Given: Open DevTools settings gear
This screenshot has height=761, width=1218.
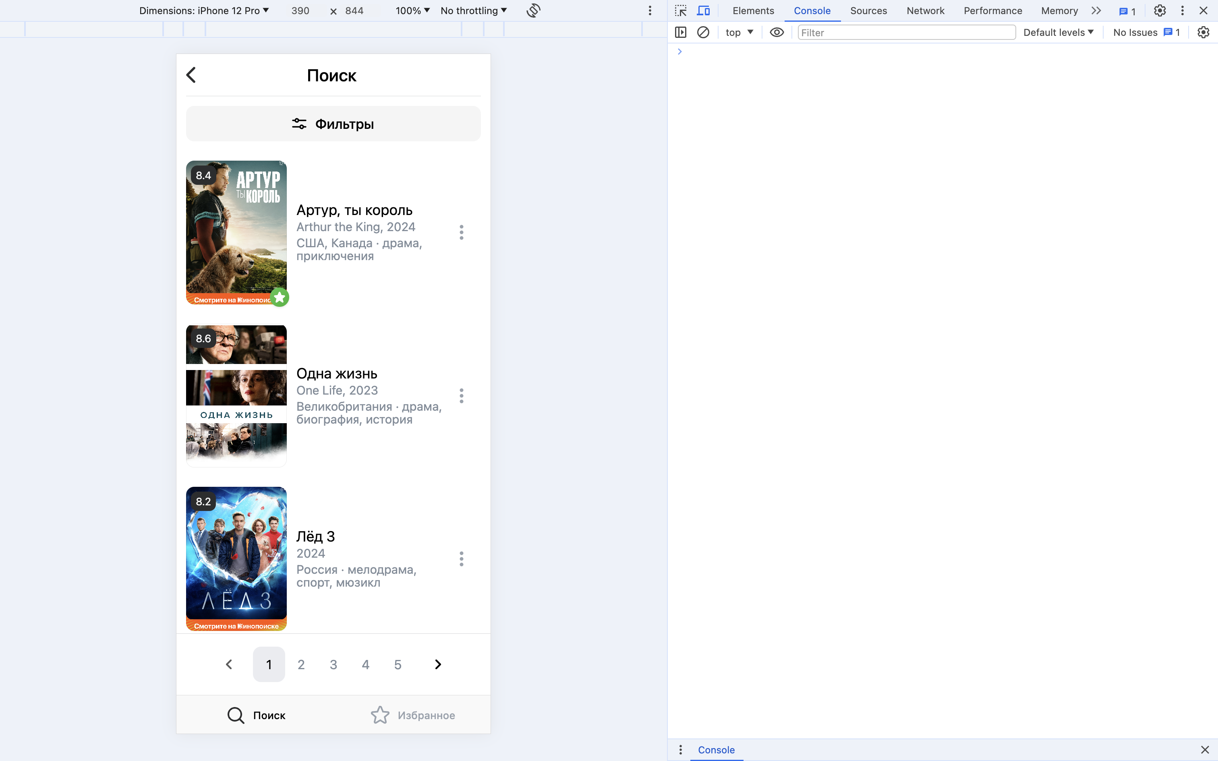Looking at the screenshot, I should click(x=1160, y=10).
